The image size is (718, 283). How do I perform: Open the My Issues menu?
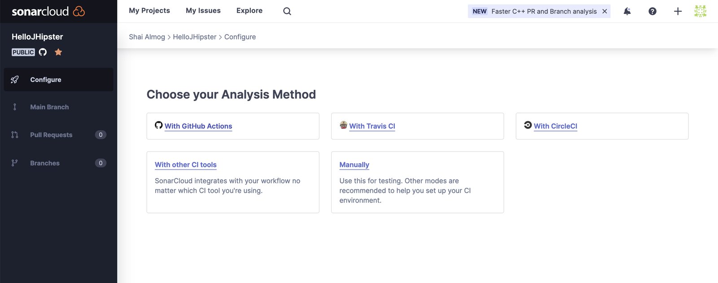pyautogui.click(x=203, y=10)
